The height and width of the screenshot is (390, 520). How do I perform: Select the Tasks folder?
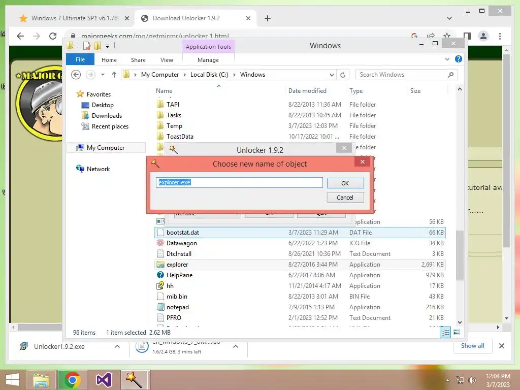pyautogui.click(x=174, y=115)
